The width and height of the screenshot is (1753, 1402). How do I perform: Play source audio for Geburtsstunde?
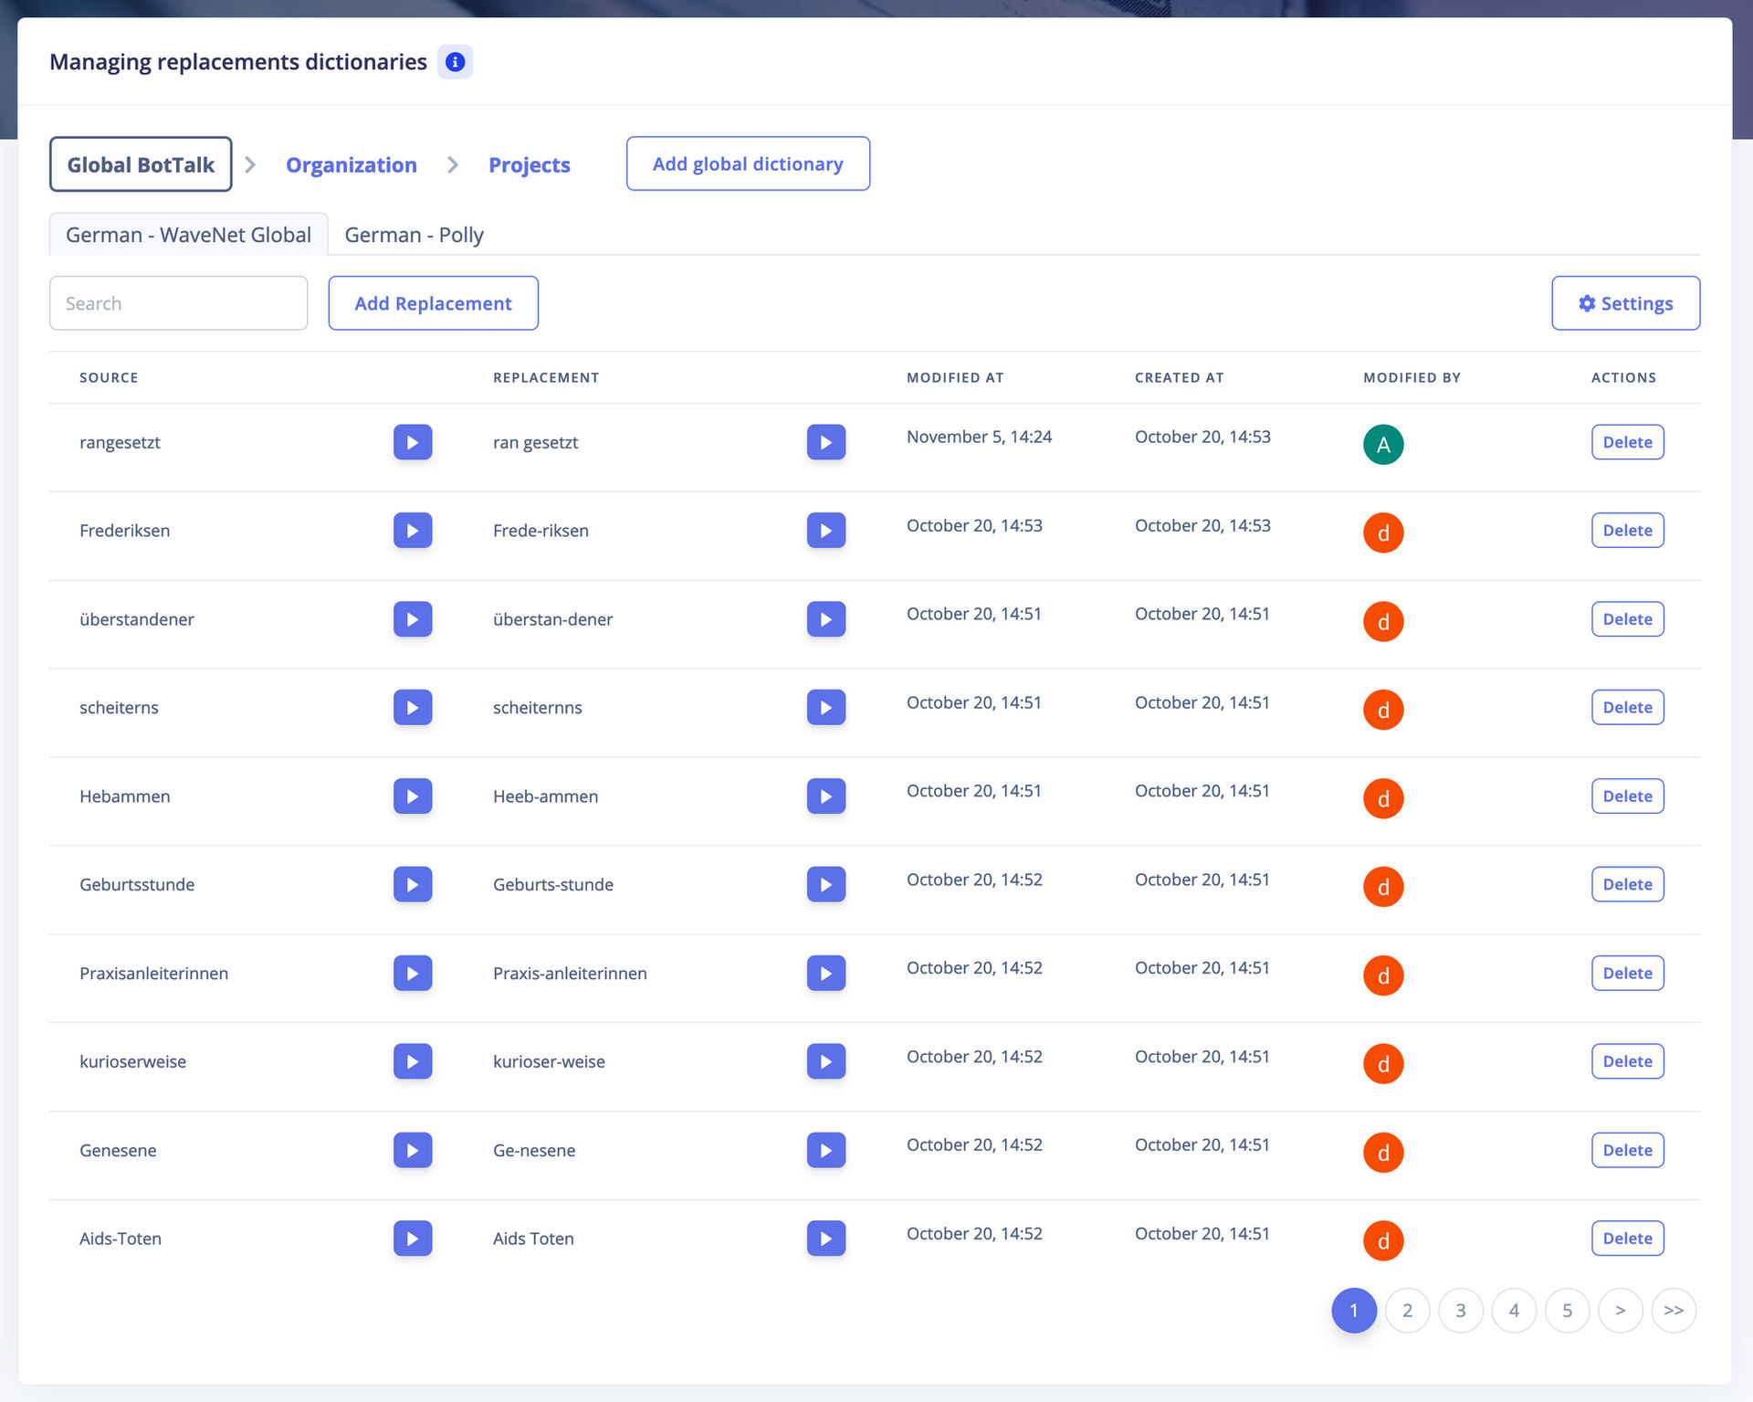(x=413, y=884)
